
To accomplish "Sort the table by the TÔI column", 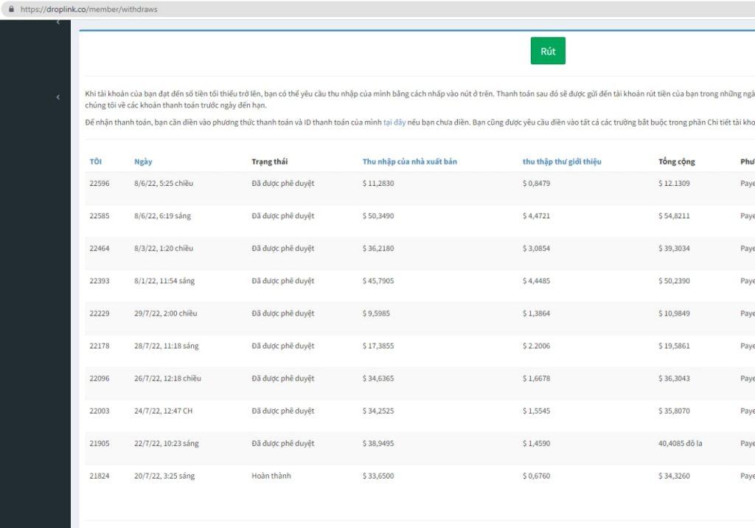I will coord(95,161).
